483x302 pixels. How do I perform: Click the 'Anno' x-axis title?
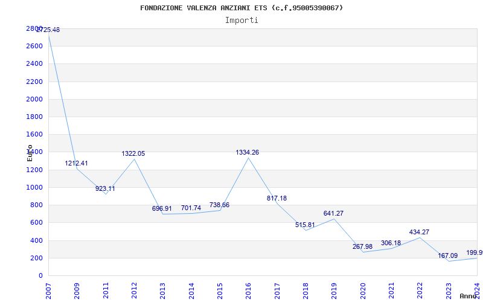(x=469, y=296)
